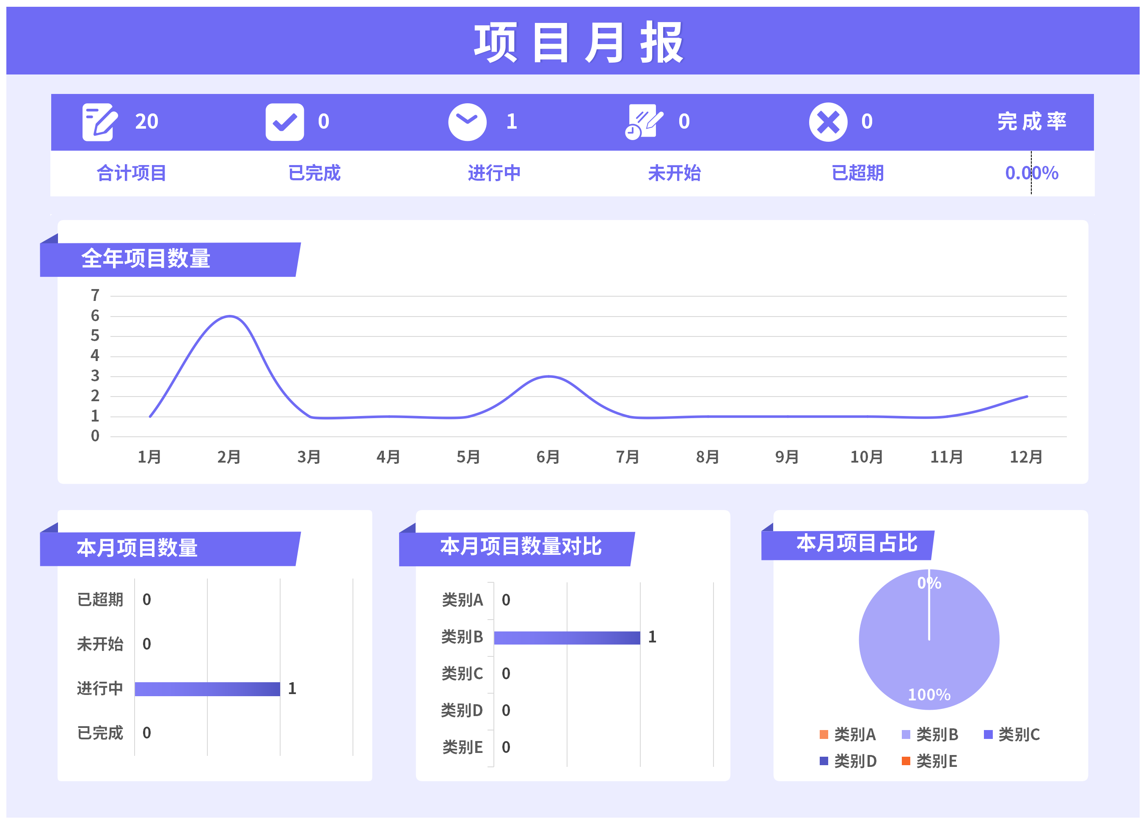Click the 类别A orange legend swatch

pos(824,734)
